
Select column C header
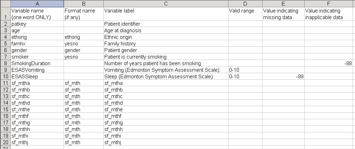[166, 4]
